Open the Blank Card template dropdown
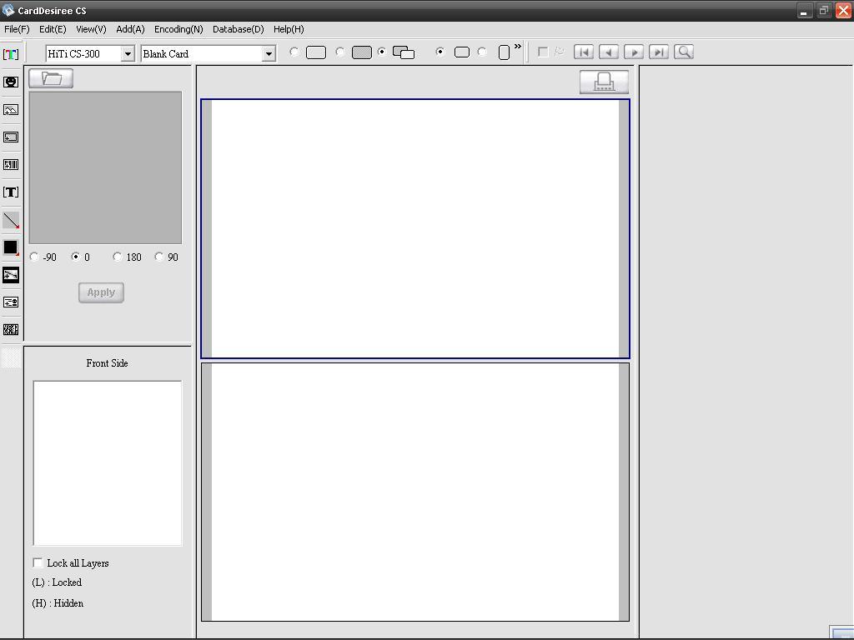 point(269,52)
